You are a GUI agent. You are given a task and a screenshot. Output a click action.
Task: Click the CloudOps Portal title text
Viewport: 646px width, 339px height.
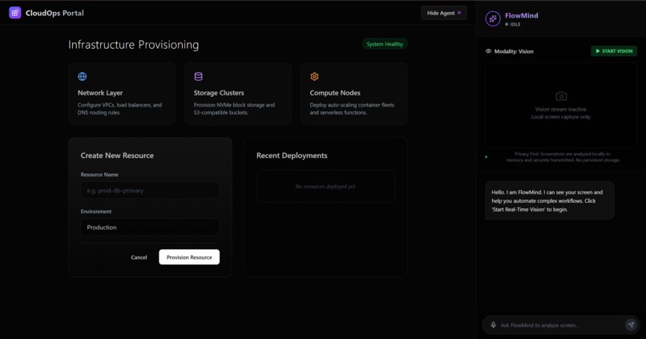point(55,13)
